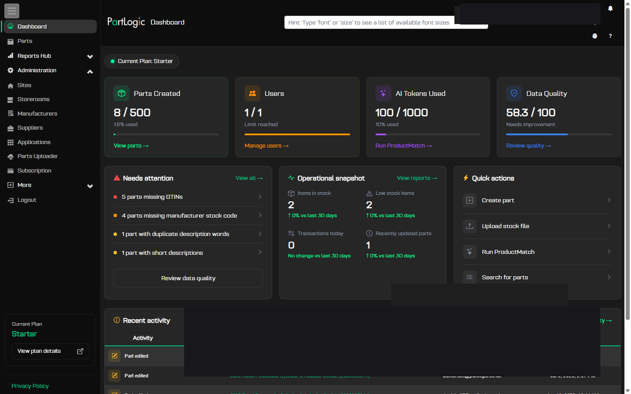Click the Search for parts list icon
The width and height of the screenshot is (631, 394).
point(470,277)
